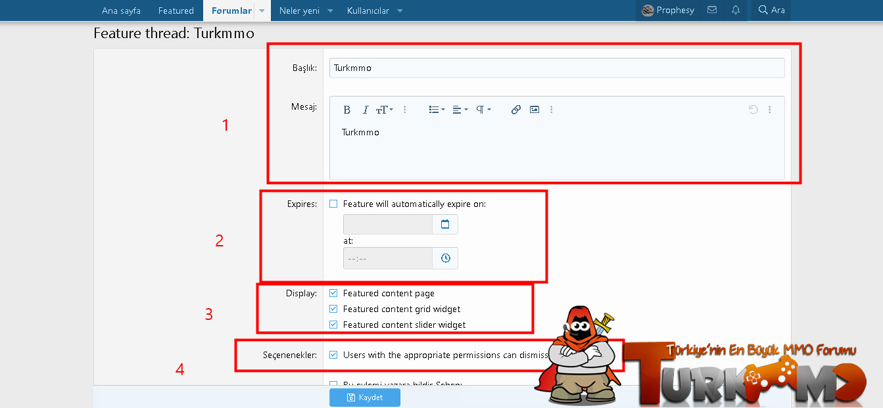The image size is (883, 408).
Task: Toggle 'Featured content slider widget' checkbox
Action: pos(333,325)
